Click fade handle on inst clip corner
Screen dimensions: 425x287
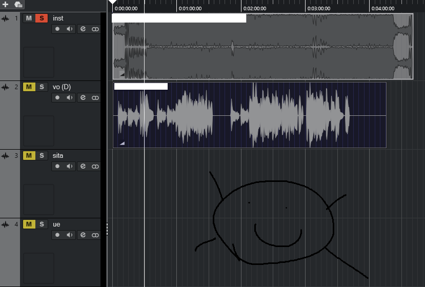click(122, 74)
